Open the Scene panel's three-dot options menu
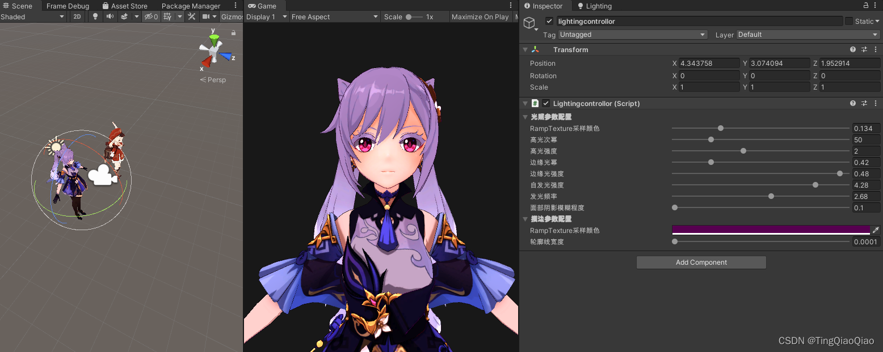Viewport: 883px width, 352px height. click(x=236, y=6)
